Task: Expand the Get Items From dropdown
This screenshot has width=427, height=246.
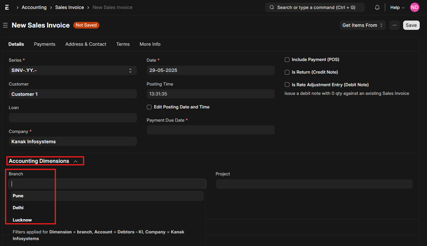Action: click(362, 25)
